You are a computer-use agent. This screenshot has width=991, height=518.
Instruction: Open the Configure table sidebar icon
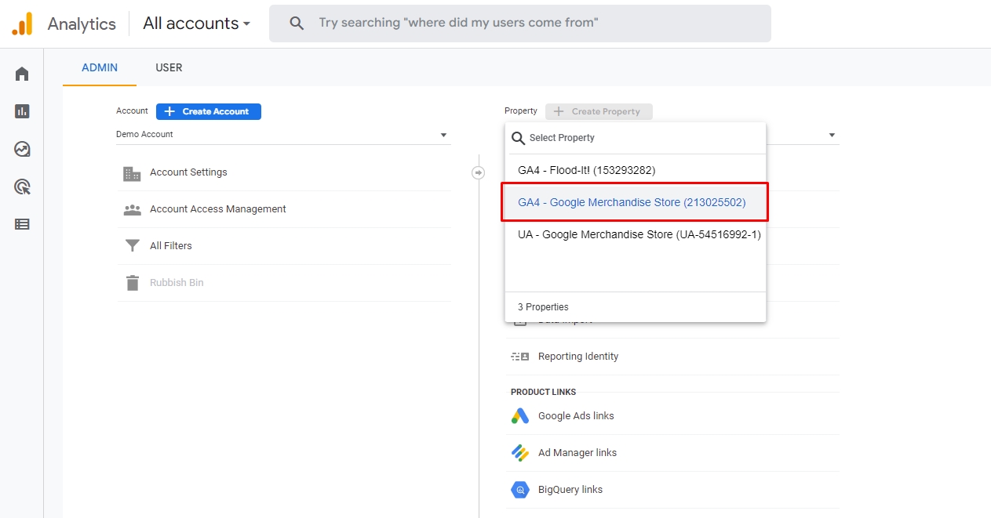click(x=22, y=224)
